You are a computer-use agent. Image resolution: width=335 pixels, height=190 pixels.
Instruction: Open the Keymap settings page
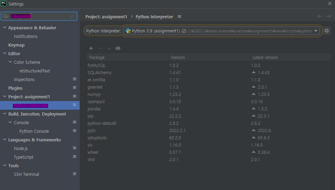pos(17,45)
